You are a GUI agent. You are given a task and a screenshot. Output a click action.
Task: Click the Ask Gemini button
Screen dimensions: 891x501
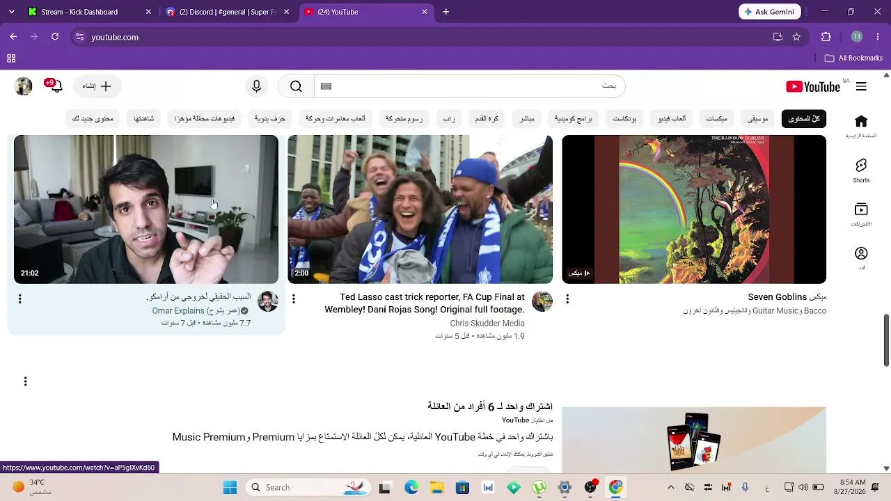click(x=770, y=12)
